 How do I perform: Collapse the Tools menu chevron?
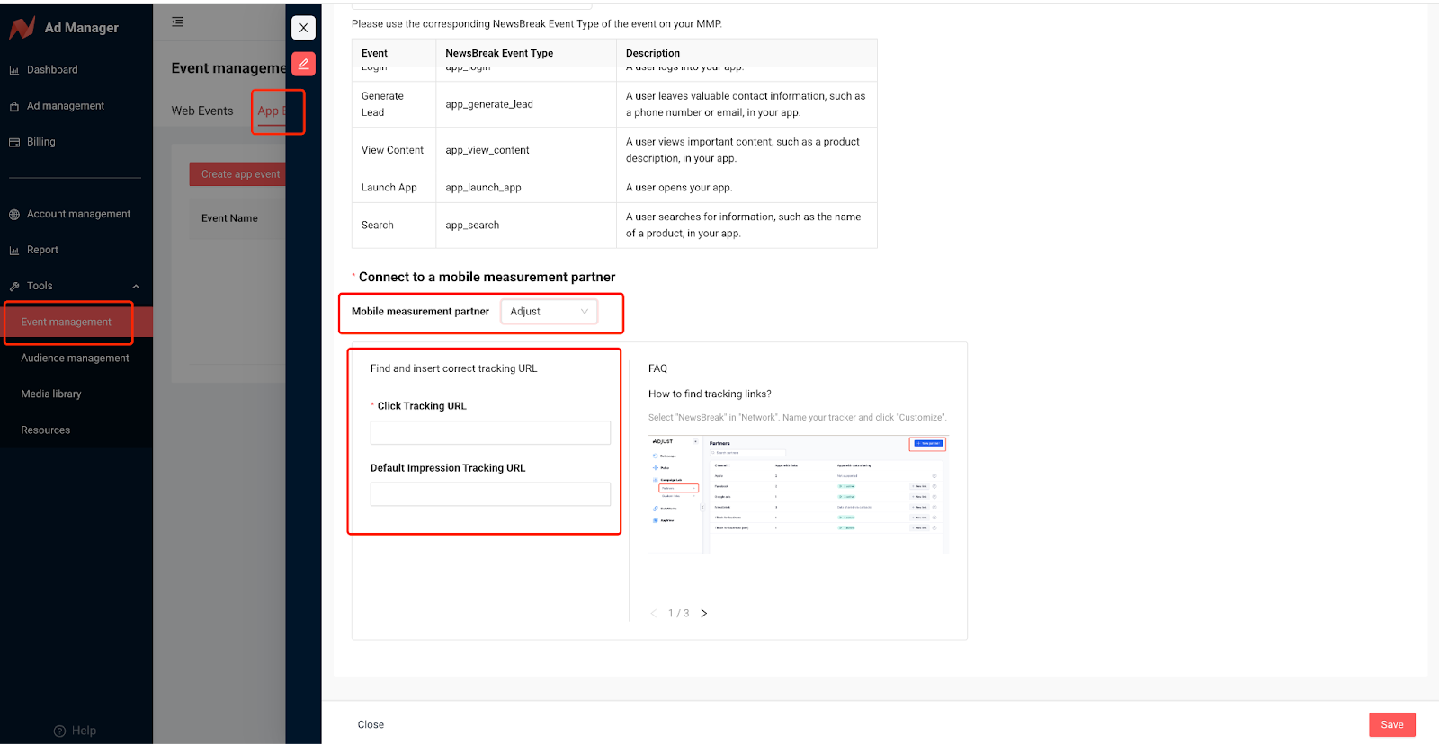point(136,287)
